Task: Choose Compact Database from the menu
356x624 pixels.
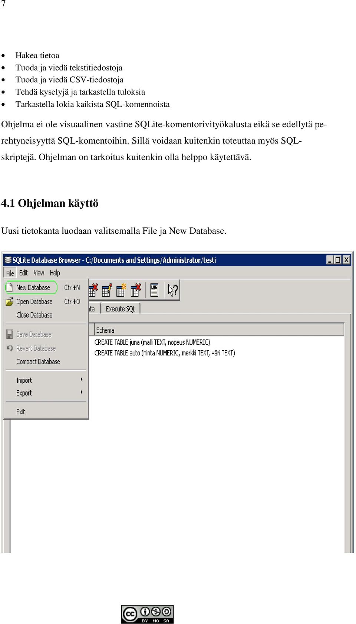Action: 46,362
